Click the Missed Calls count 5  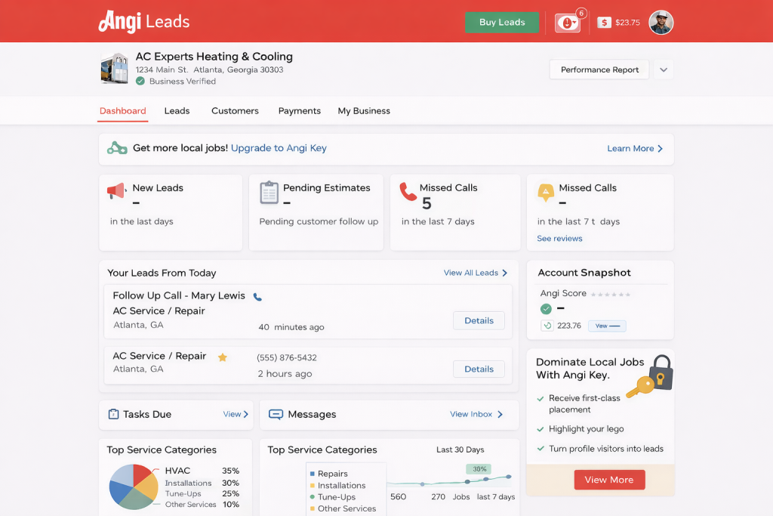427,203
